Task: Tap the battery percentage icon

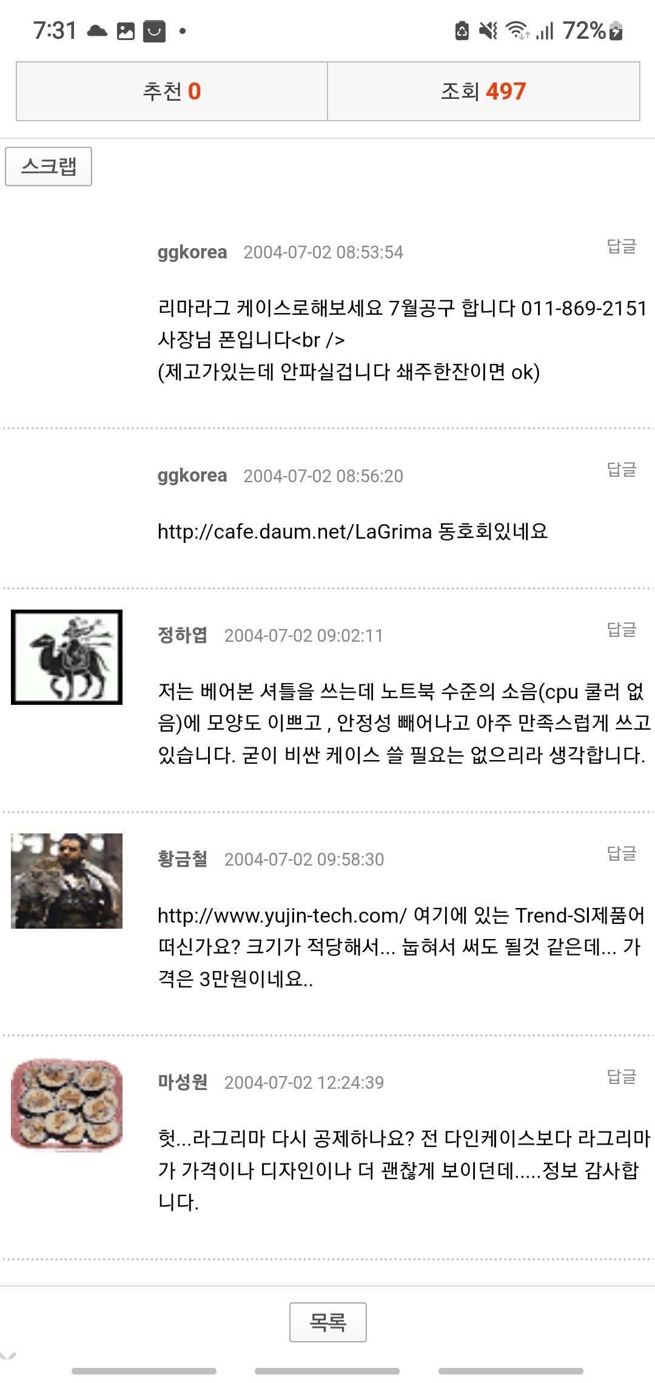Action: point(592,30)
